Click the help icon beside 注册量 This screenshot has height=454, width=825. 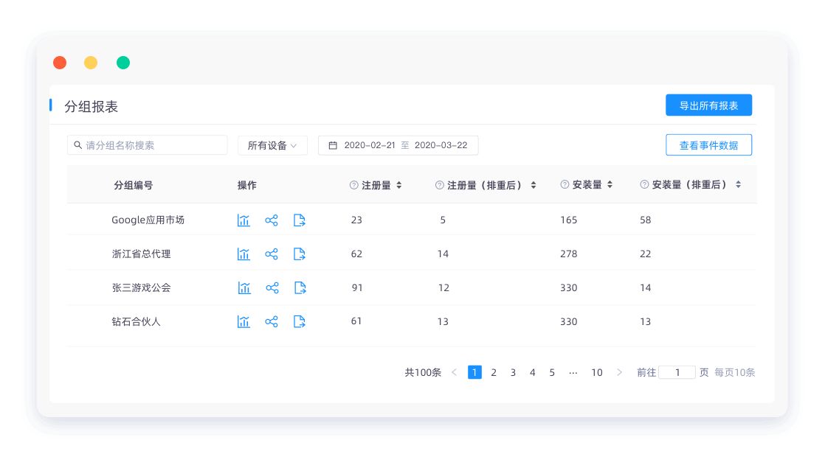(353, 185)
